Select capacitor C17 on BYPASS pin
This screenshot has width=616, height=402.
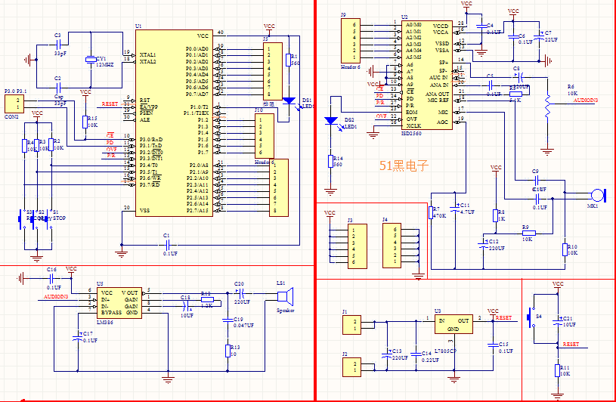coord(77,337)
